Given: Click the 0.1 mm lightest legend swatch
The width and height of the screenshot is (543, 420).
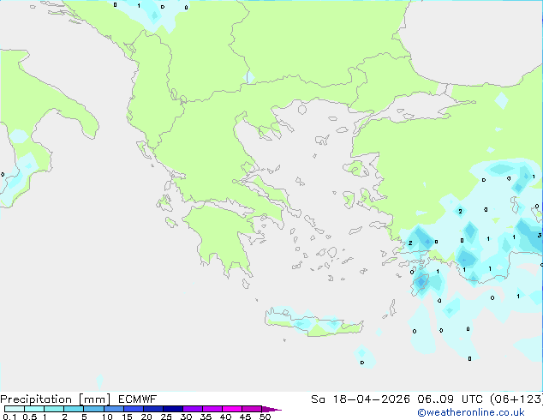Looking at the screenshot, I should [x=15, y=409].
